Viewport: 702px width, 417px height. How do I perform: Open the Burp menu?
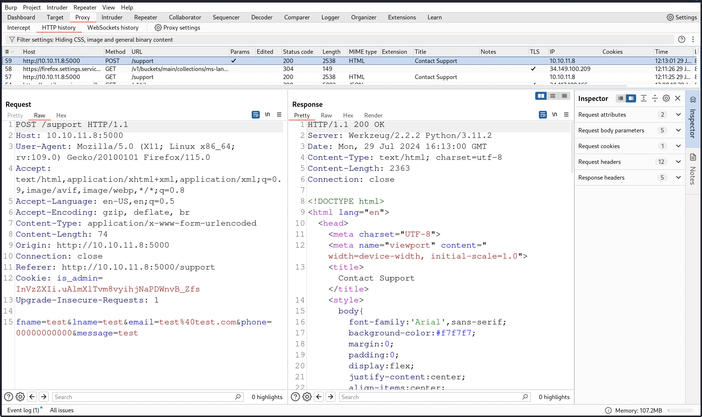11,7
